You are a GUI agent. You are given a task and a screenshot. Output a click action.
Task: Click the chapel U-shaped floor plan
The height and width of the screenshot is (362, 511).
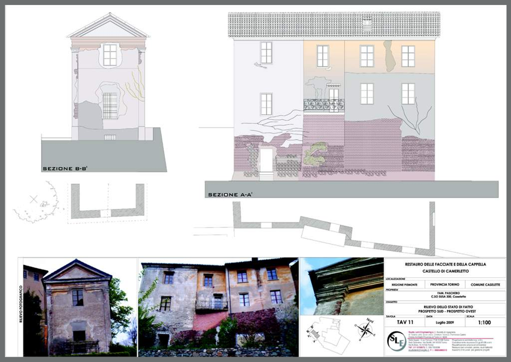(108, 201)
